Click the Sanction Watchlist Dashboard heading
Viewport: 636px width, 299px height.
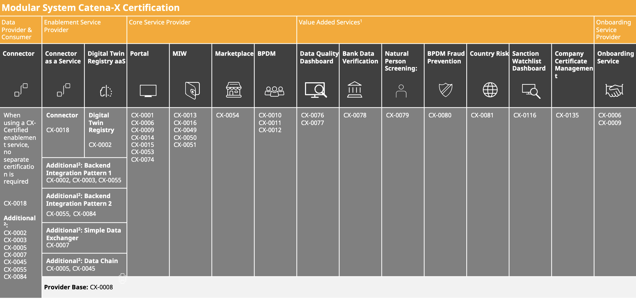pyautogui.click(x=529, y=61)
